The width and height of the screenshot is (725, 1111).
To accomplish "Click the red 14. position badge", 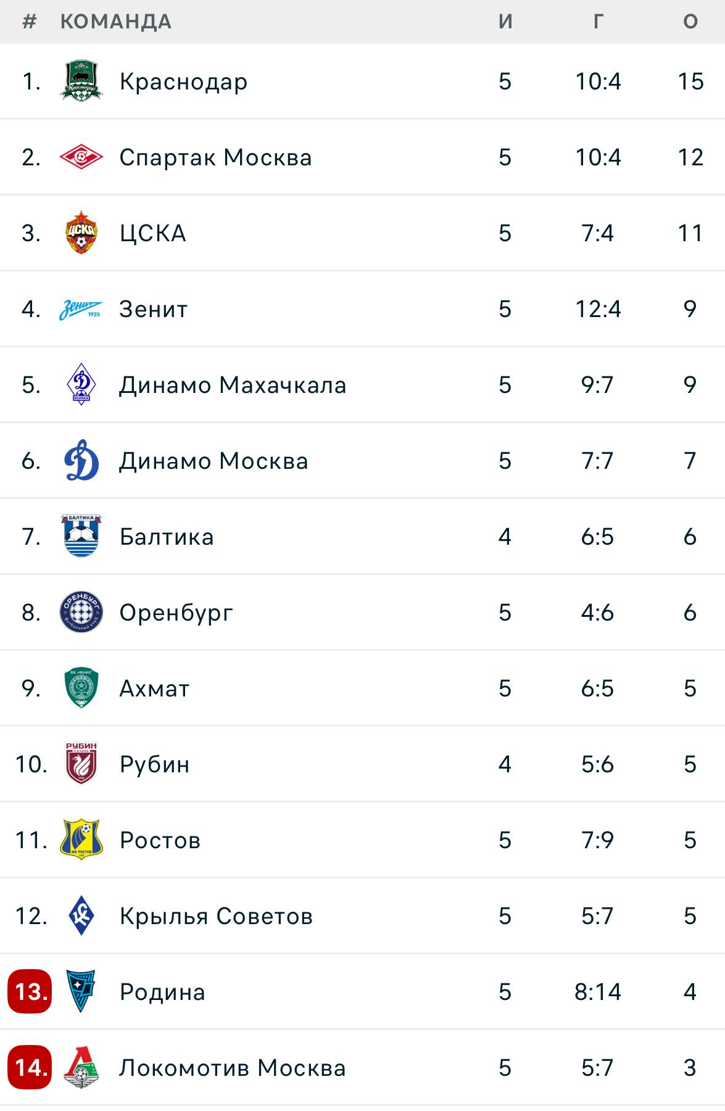I will [30, 1068].
